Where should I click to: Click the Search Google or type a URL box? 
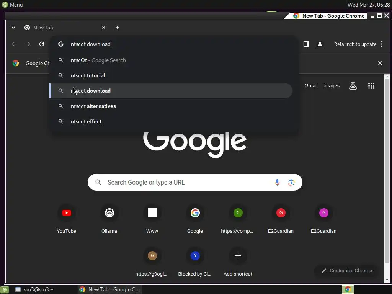(x=195, y=182)
